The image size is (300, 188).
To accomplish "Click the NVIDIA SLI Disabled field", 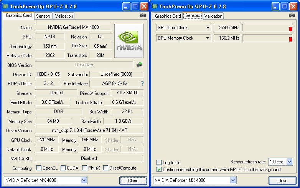I will (89, 158).
